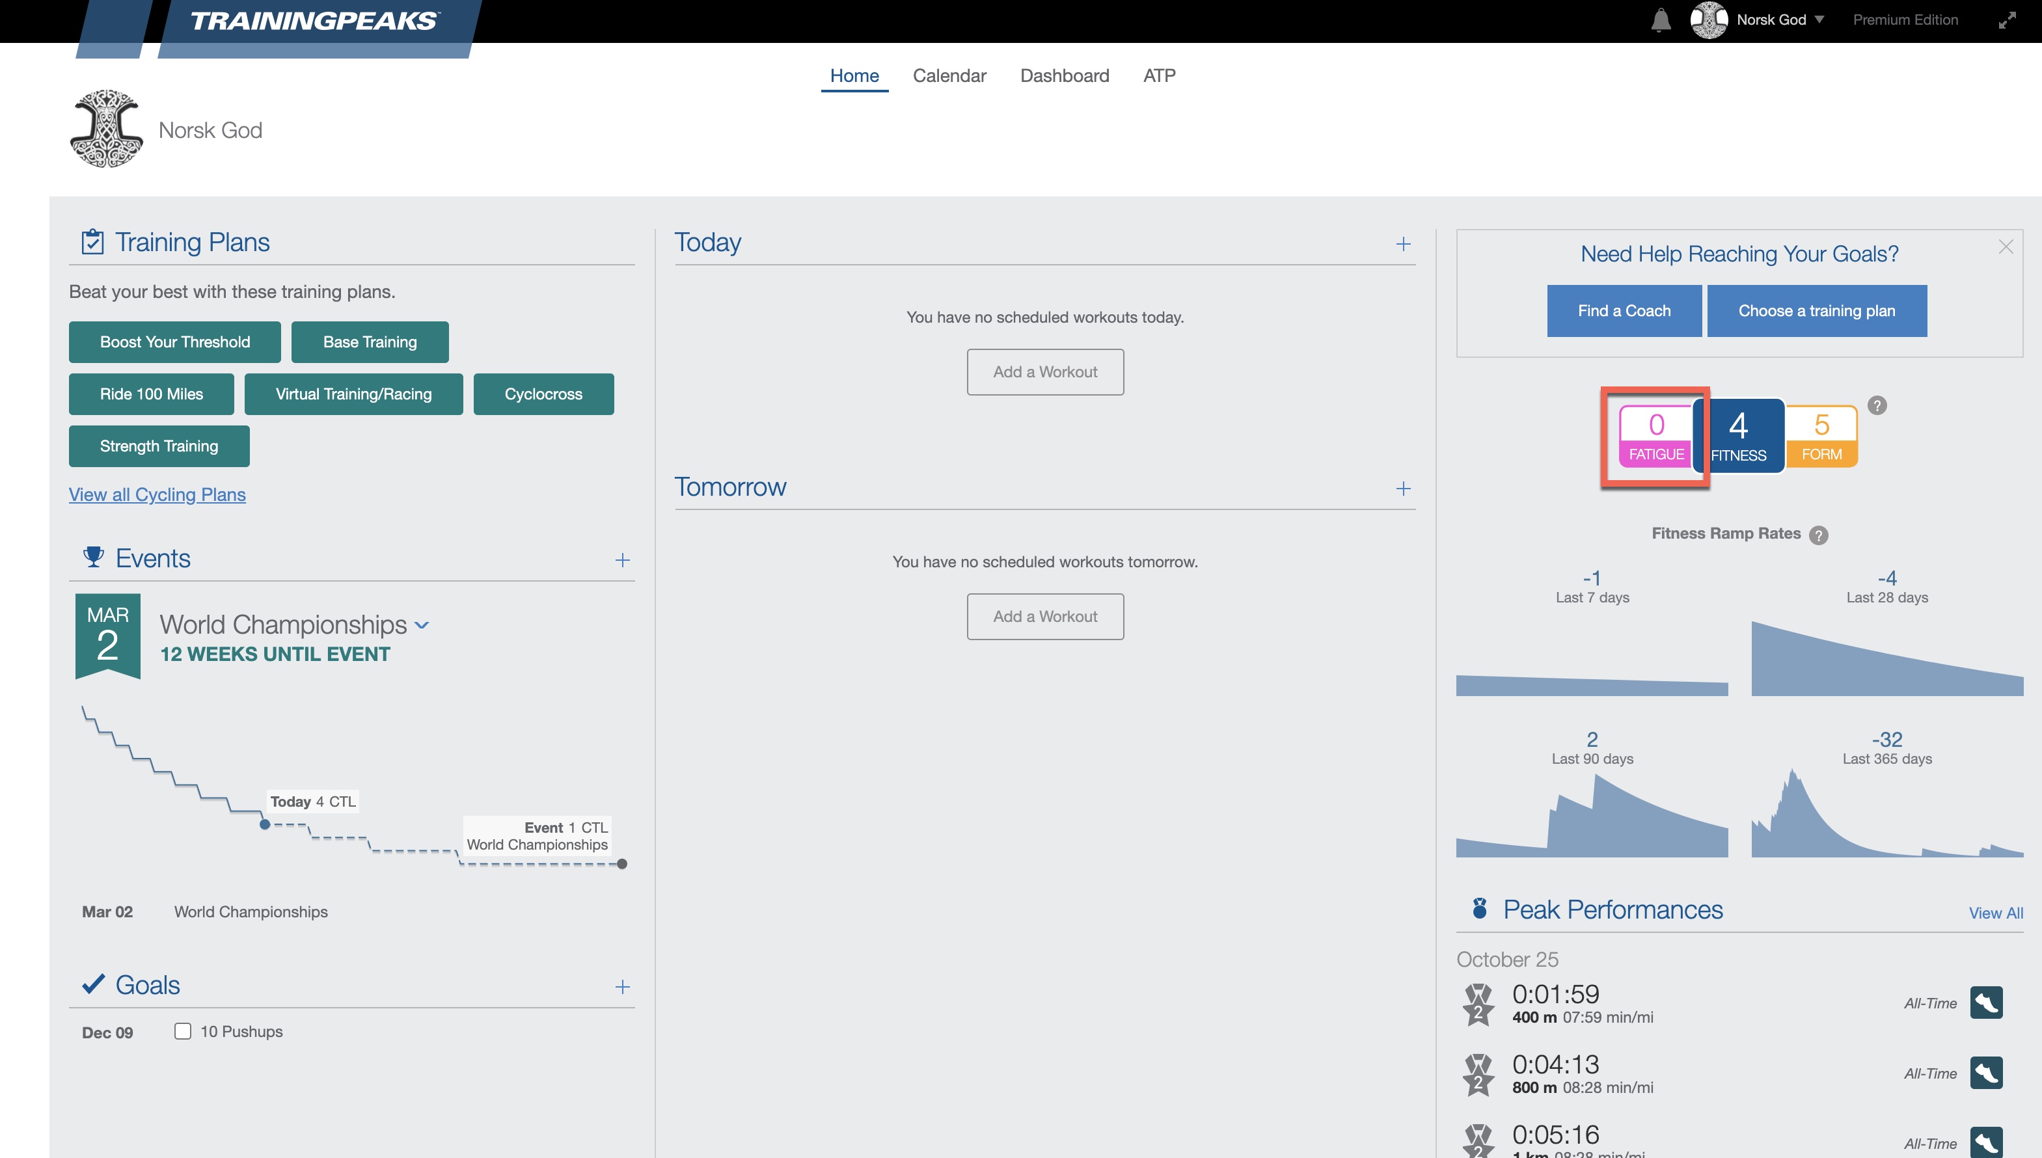Click the Fitness Ramp Rates help icon
The height and width of the screenshot is (1158, 2042).
(1817, 535)
